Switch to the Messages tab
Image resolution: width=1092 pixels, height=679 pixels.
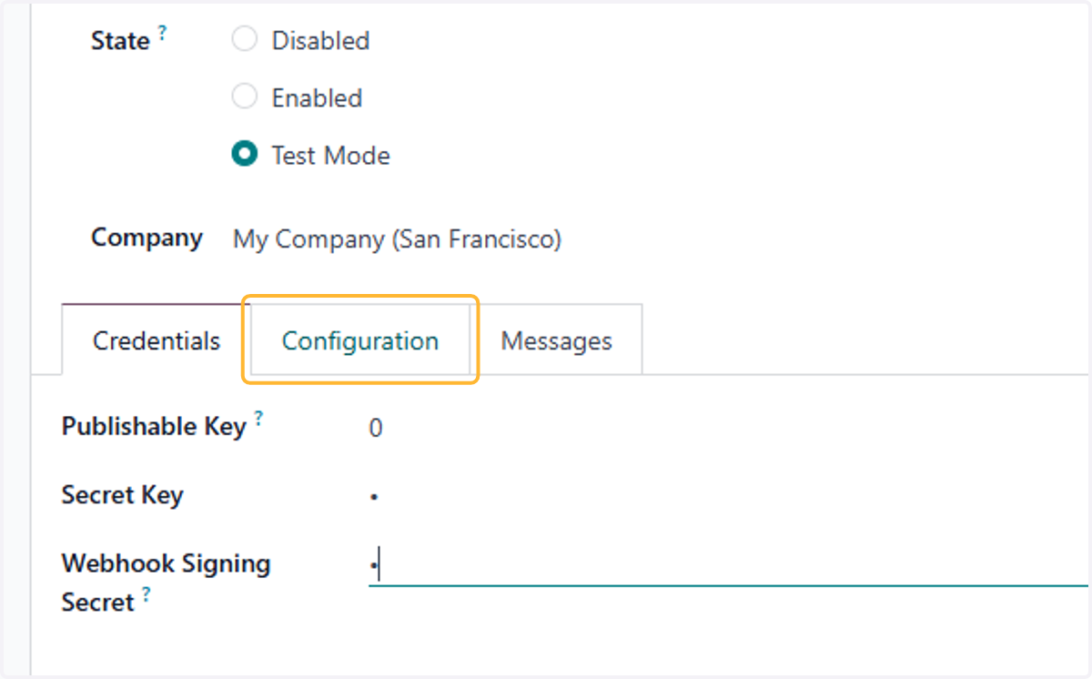click(x=556, y=340)
